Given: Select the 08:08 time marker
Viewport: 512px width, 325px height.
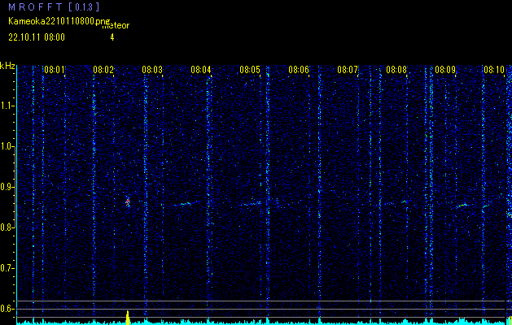Looking at the screenshot, I should pyautogui.click(x=396, y=70).
